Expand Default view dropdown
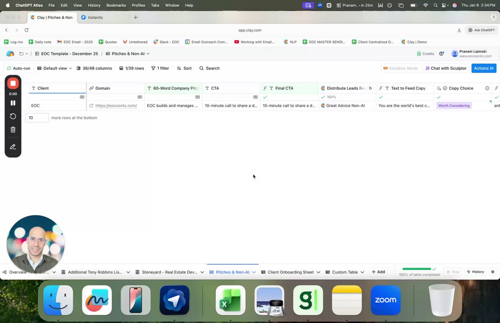 (x=55, y=68)
